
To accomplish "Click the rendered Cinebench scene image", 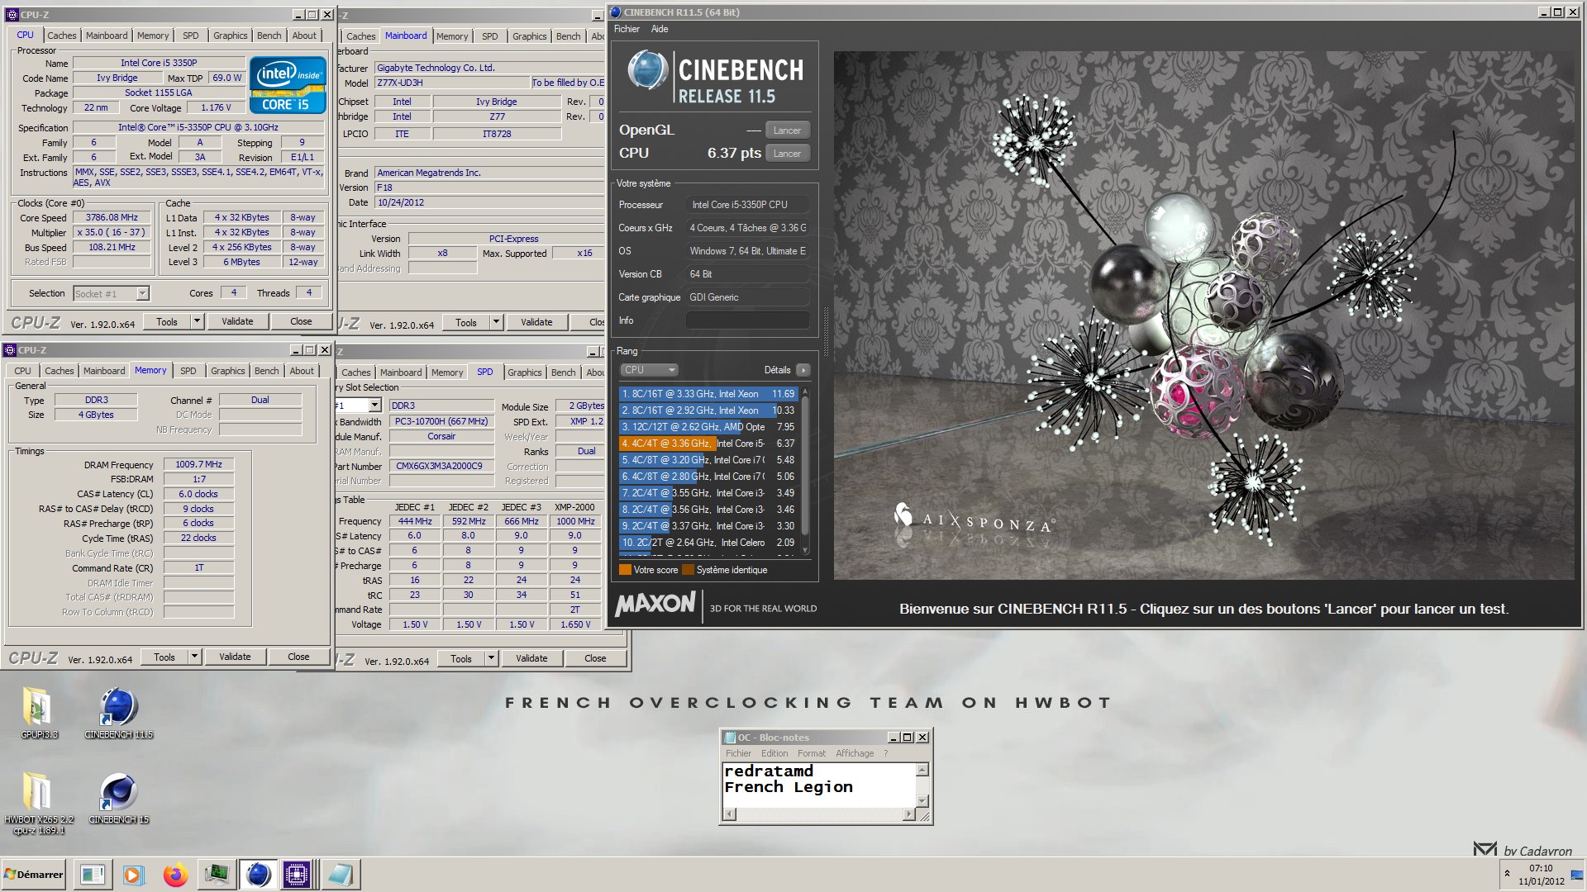I will point(1203,316).
